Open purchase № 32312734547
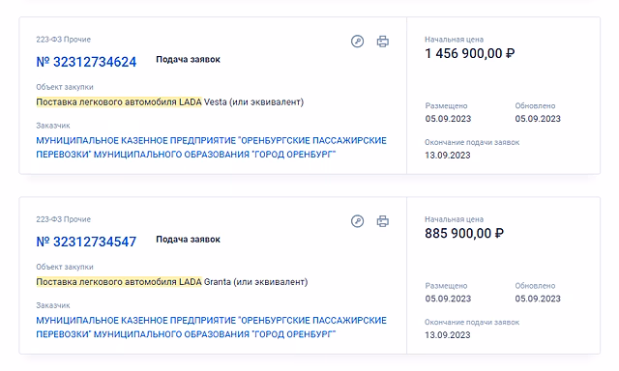This screenshot has height=371, width=619. (86, 242)
